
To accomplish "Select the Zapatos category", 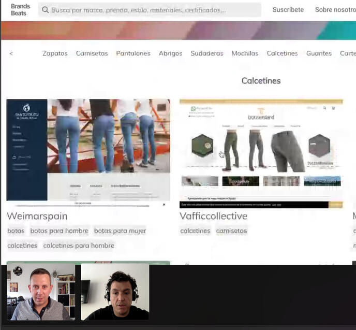I will coord(55,53).
